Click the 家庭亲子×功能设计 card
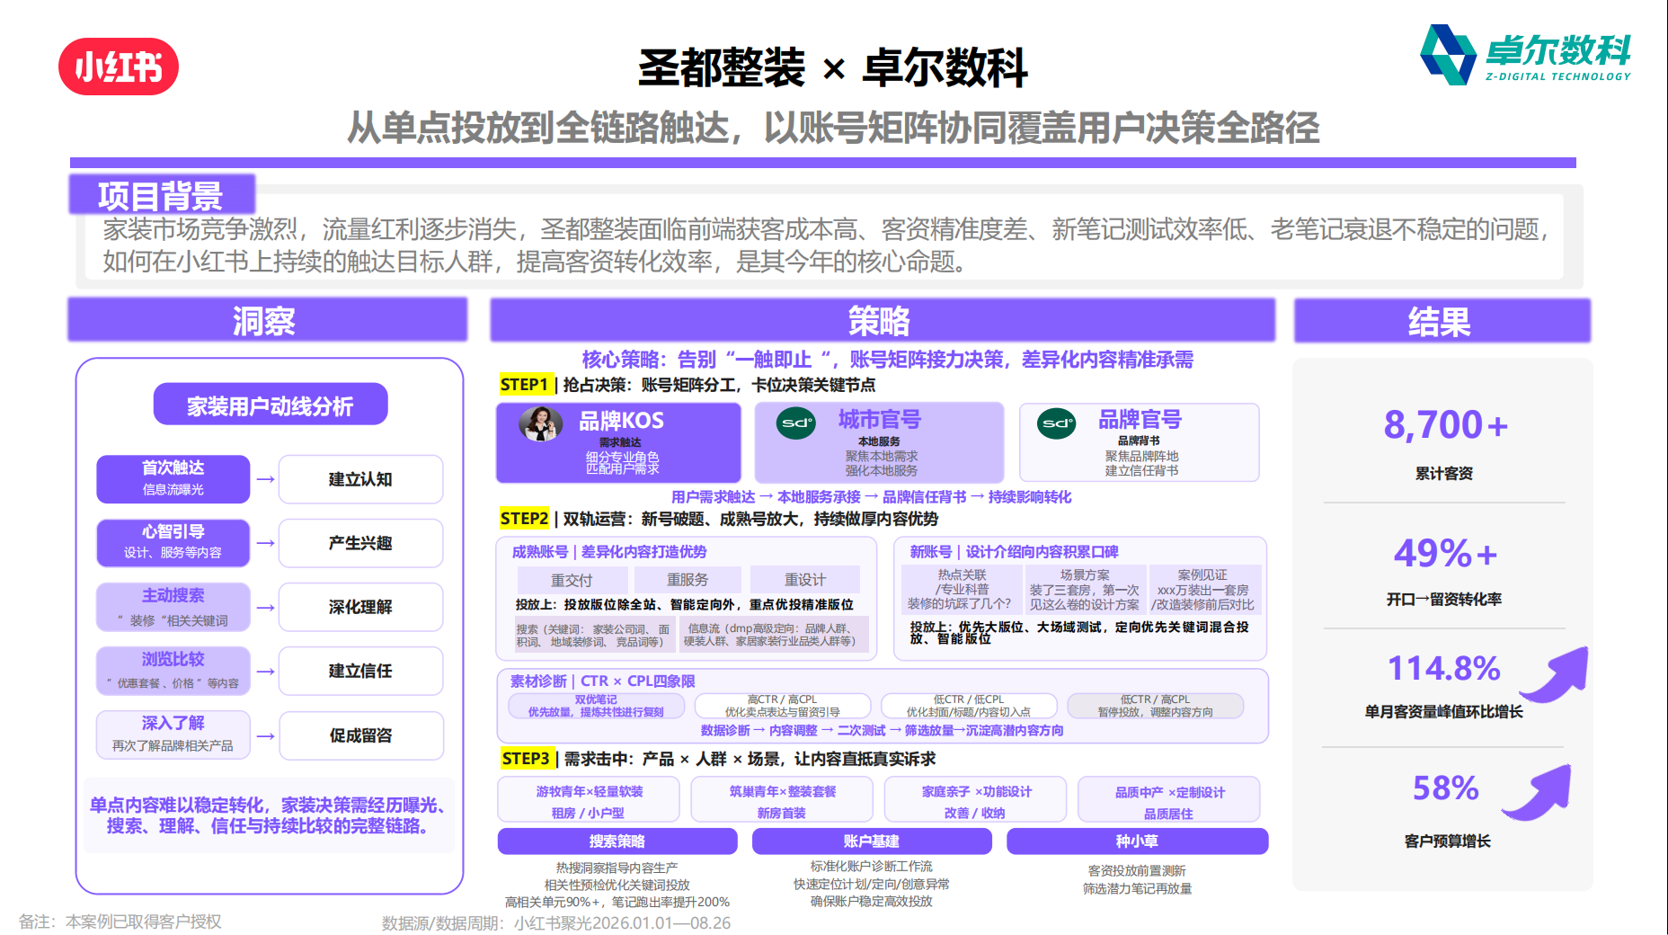Viewport: 1668px width, 935px height. [x=975, y=800]
